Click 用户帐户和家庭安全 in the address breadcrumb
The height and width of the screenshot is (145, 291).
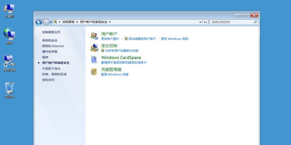[x=93, y=22]
